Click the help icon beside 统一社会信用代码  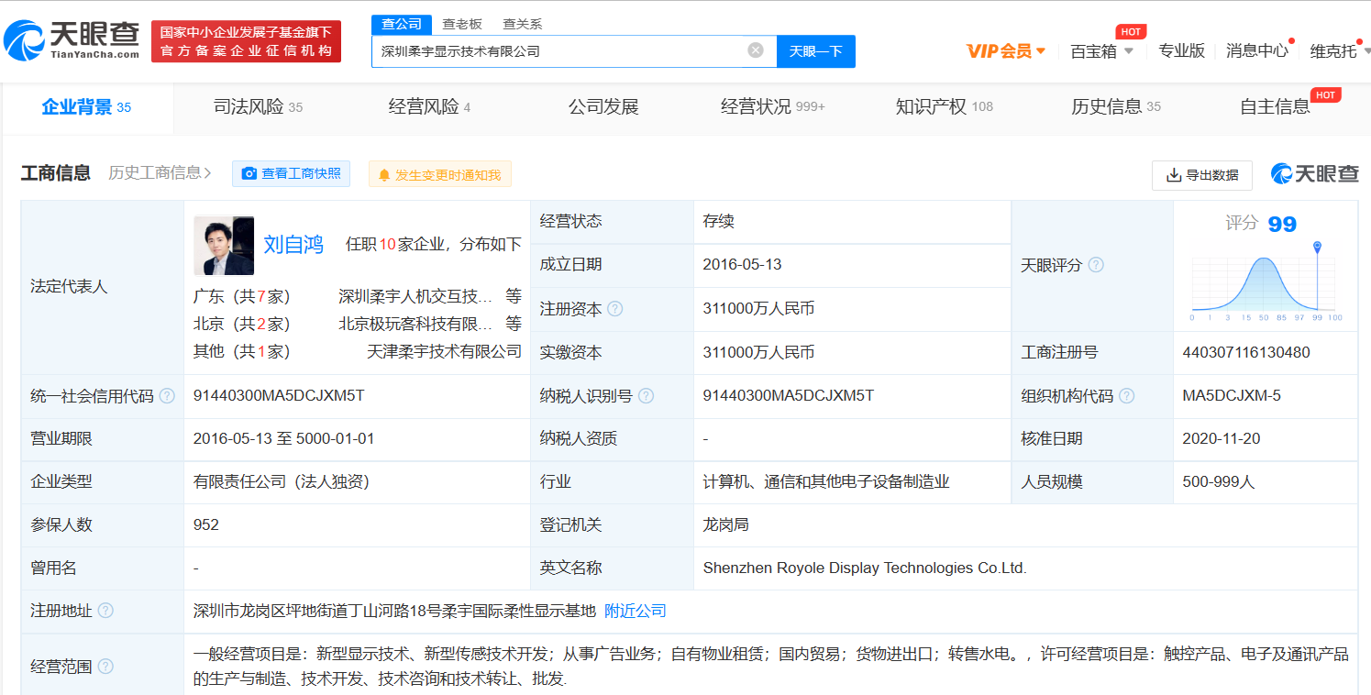(167, 396)
